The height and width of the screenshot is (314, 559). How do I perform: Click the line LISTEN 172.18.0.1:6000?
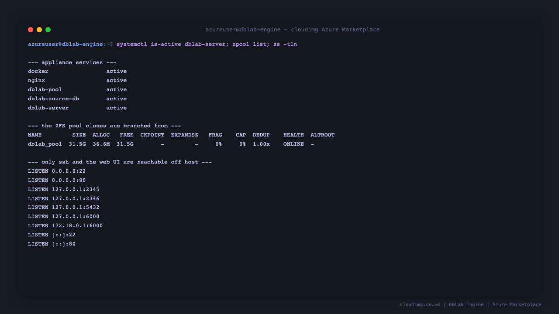click(x=66, y=226)
